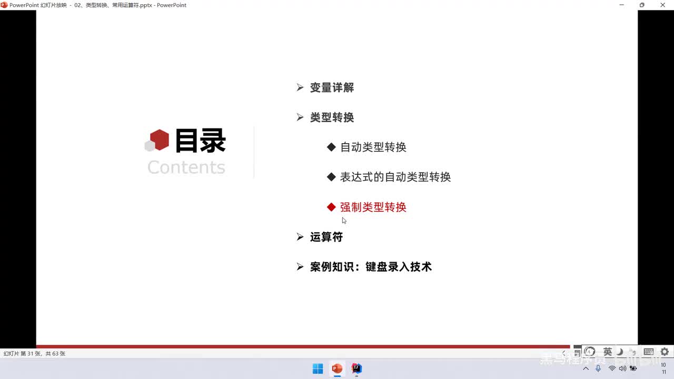Open the volume speaker icon
The width and height of the screenshot is (674, 379).
623,368
